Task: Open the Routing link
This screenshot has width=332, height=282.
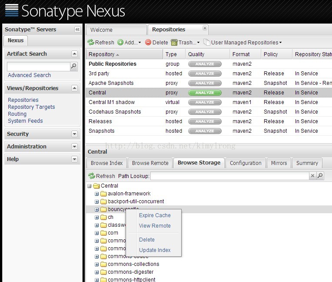Action: (x=17, y=114)
